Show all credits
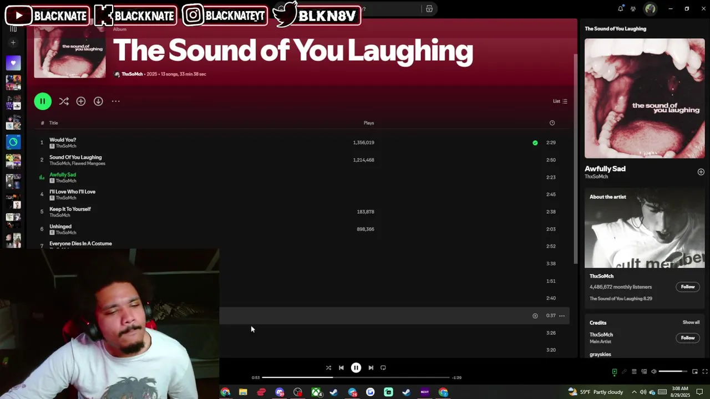710x399 pixels. [691, 323]
